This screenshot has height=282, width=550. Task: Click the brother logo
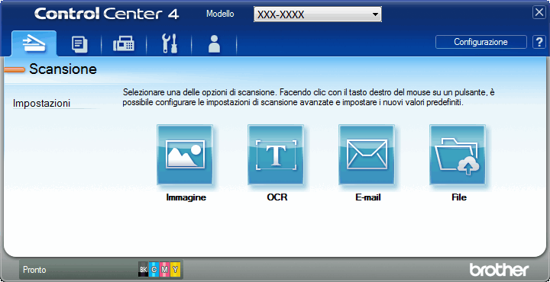[x=499, y=269]
